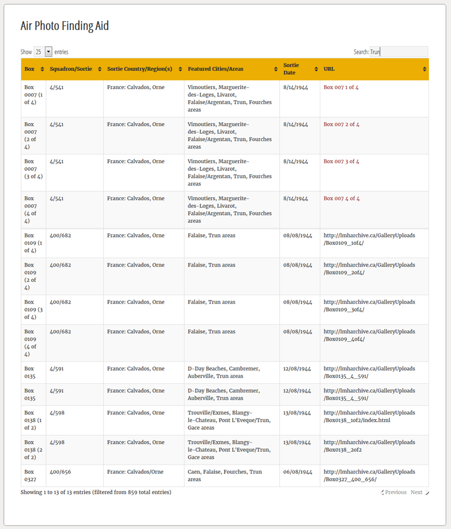Click Box 0109 (3 of 4) cell
The height and width of the screenshot is (529, 451).
click(x=34, y=310)
